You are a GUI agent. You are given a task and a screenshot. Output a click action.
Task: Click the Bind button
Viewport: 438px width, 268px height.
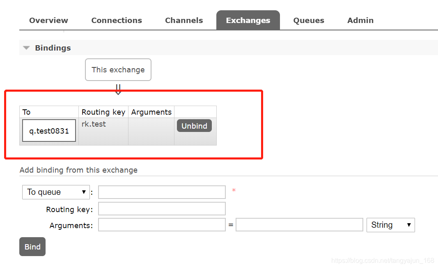[32, 247]
